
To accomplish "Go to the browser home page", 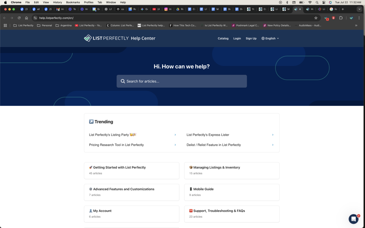I will [26, 18].
